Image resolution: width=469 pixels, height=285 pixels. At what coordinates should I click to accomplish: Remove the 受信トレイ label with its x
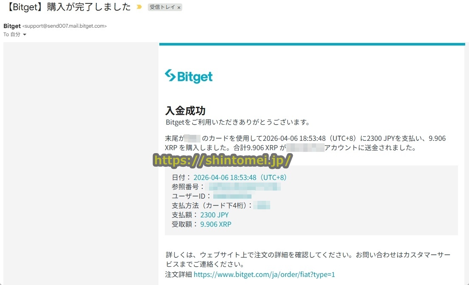(x=179, y=8)
